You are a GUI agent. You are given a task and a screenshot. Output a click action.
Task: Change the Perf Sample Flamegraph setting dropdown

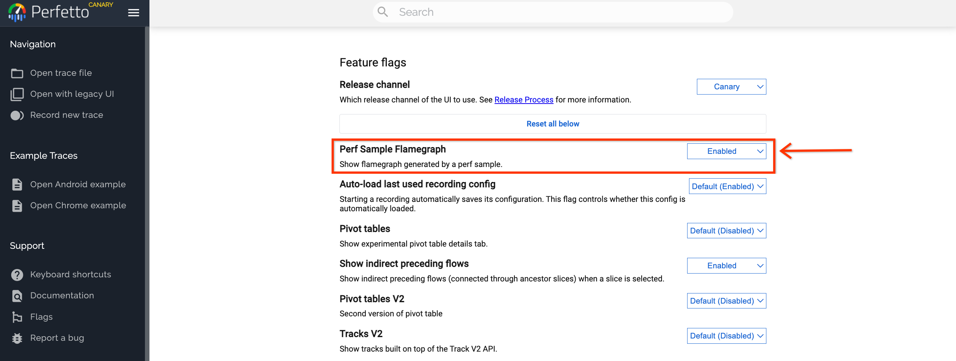click(726, 151)
